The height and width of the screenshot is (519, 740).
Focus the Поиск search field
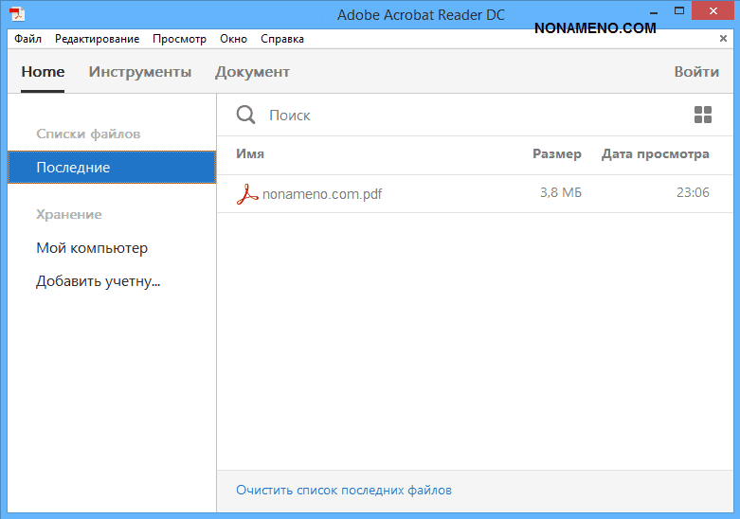tap(426, 115)
